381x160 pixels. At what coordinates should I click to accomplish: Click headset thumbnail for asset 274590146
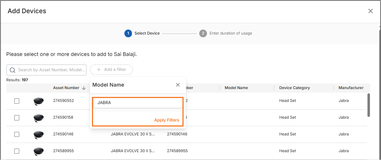click(38, 134)
